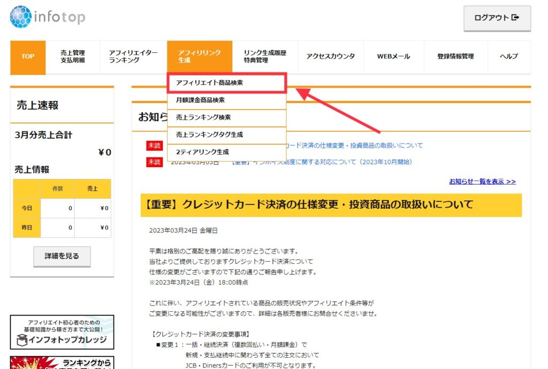Click the infotop logo icon
Screen dimensions: 548x369
point(19,17)
